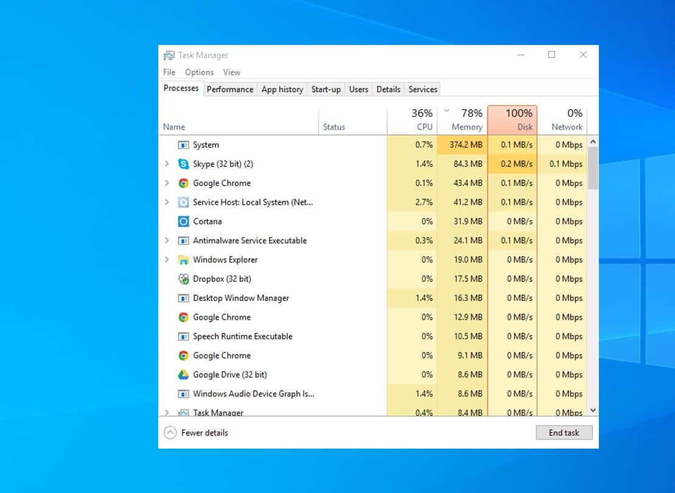Image resolution: width=675 pixels, height=493 pixels.
Task: Click the Skype process icon
Action: click(x=183, y=164)
